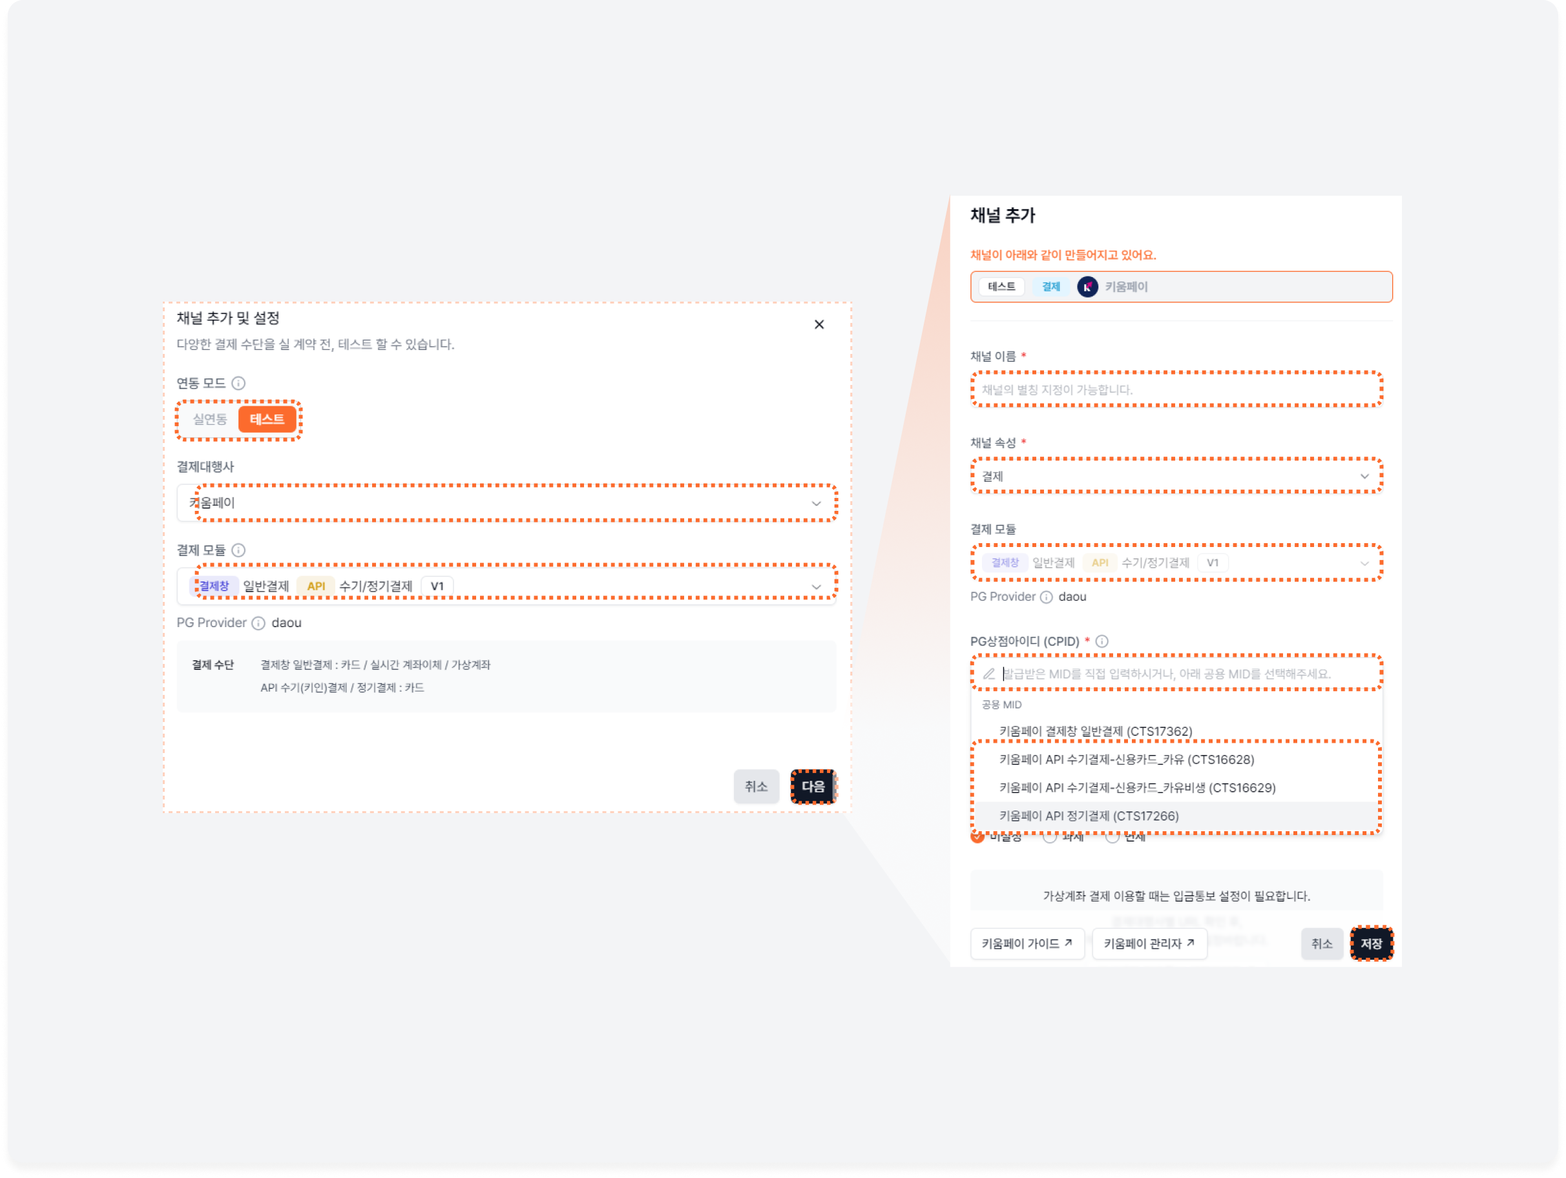Screen dimensions: 1566x1178
Task: Click the 저장 button to save
Action: point(1373,944)
